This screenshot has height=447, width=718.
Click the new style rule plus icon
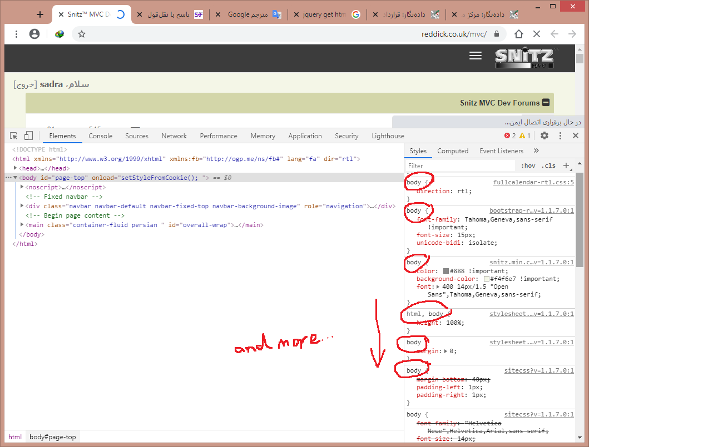click(x=566, y=165)
